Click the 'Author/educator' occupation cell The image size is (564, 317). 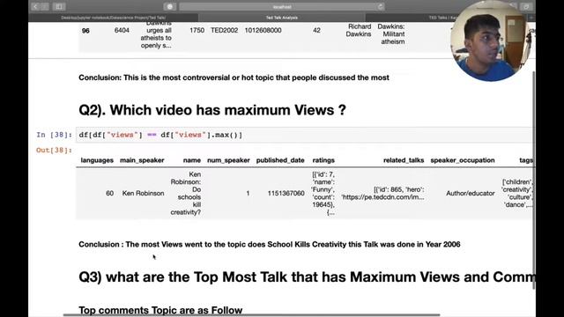[471, 194]
